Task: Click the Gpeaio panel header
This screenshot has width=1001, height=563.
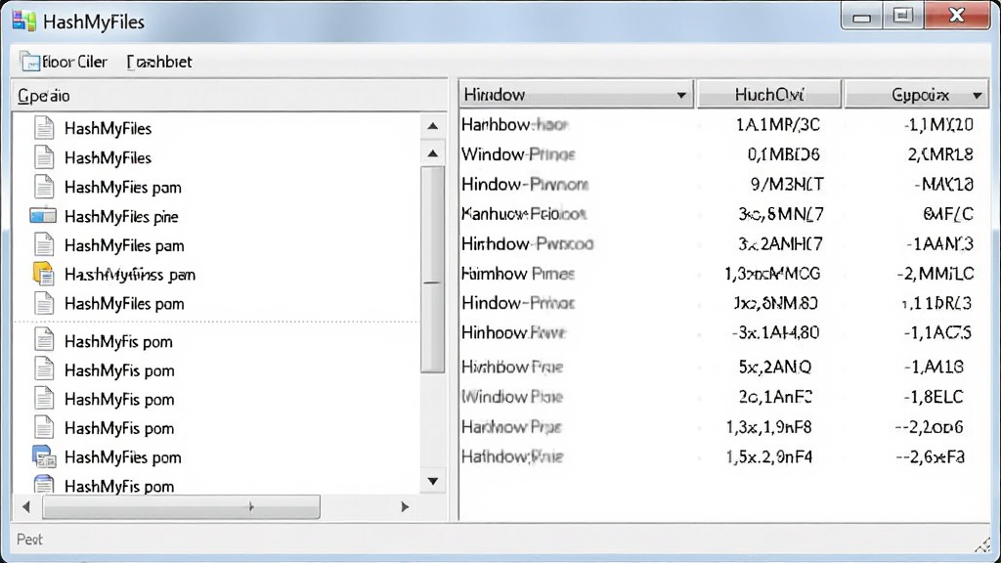Action: [x=230, y=96]
